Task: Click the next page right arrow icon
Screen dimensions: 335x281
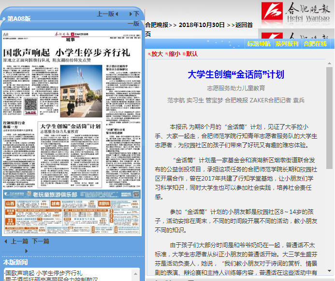Action: coord(130,14)
